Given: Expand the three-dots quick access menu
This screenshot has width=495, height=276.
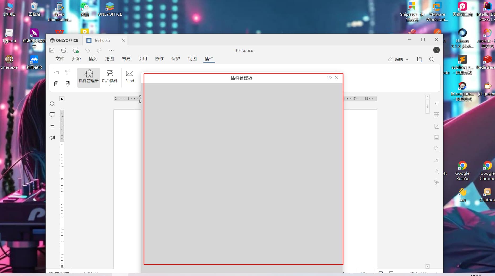Looking at the screenshot, I should click(111, 50).
